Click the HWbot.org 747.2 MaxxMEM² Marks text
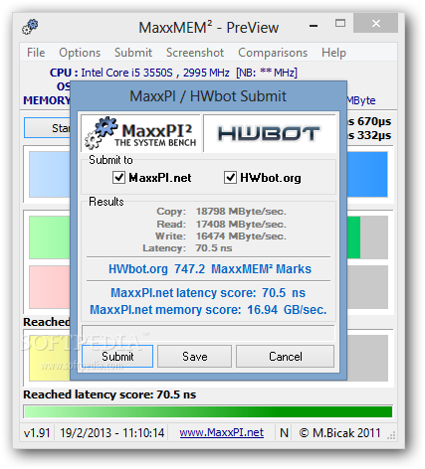 [210, 269]
